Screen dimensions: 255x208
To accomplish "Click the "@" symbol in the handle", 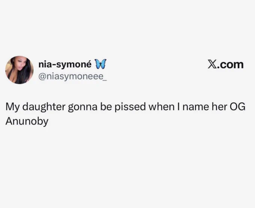I will [x=43, y=76].
